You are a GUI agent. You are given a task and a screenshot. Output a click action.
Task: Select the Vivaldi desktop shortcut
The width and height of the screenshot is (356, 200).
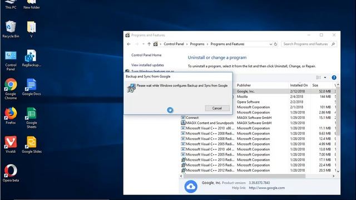pos(11,144)
